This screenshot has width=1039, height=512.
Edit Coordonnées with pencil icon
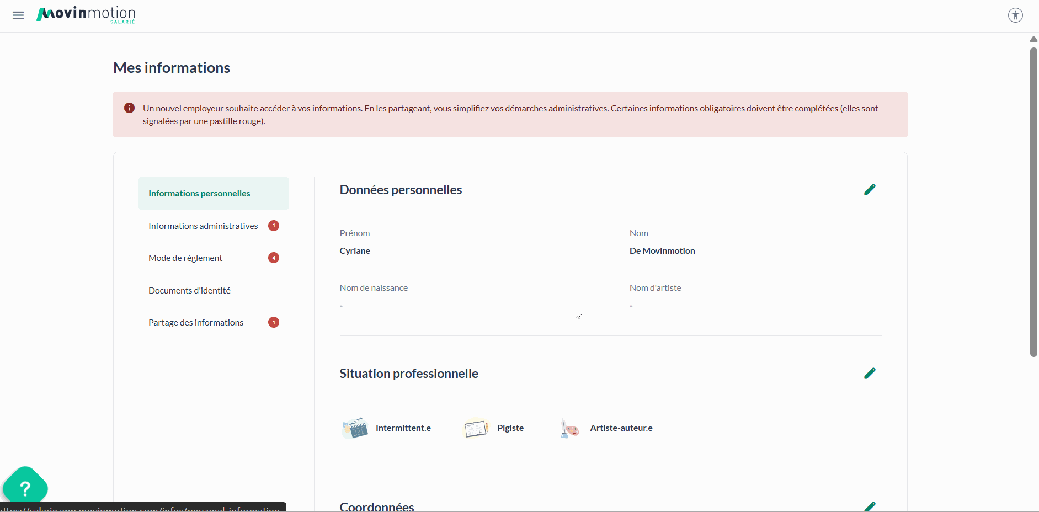click(x=870, y=506)
